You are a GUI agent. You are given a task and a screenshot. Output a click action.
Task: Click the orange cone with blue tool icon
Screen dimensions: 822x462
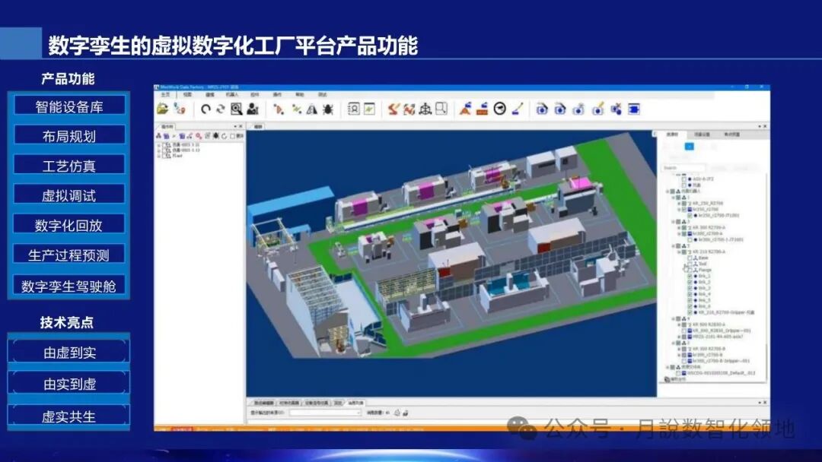click(465, 109)
